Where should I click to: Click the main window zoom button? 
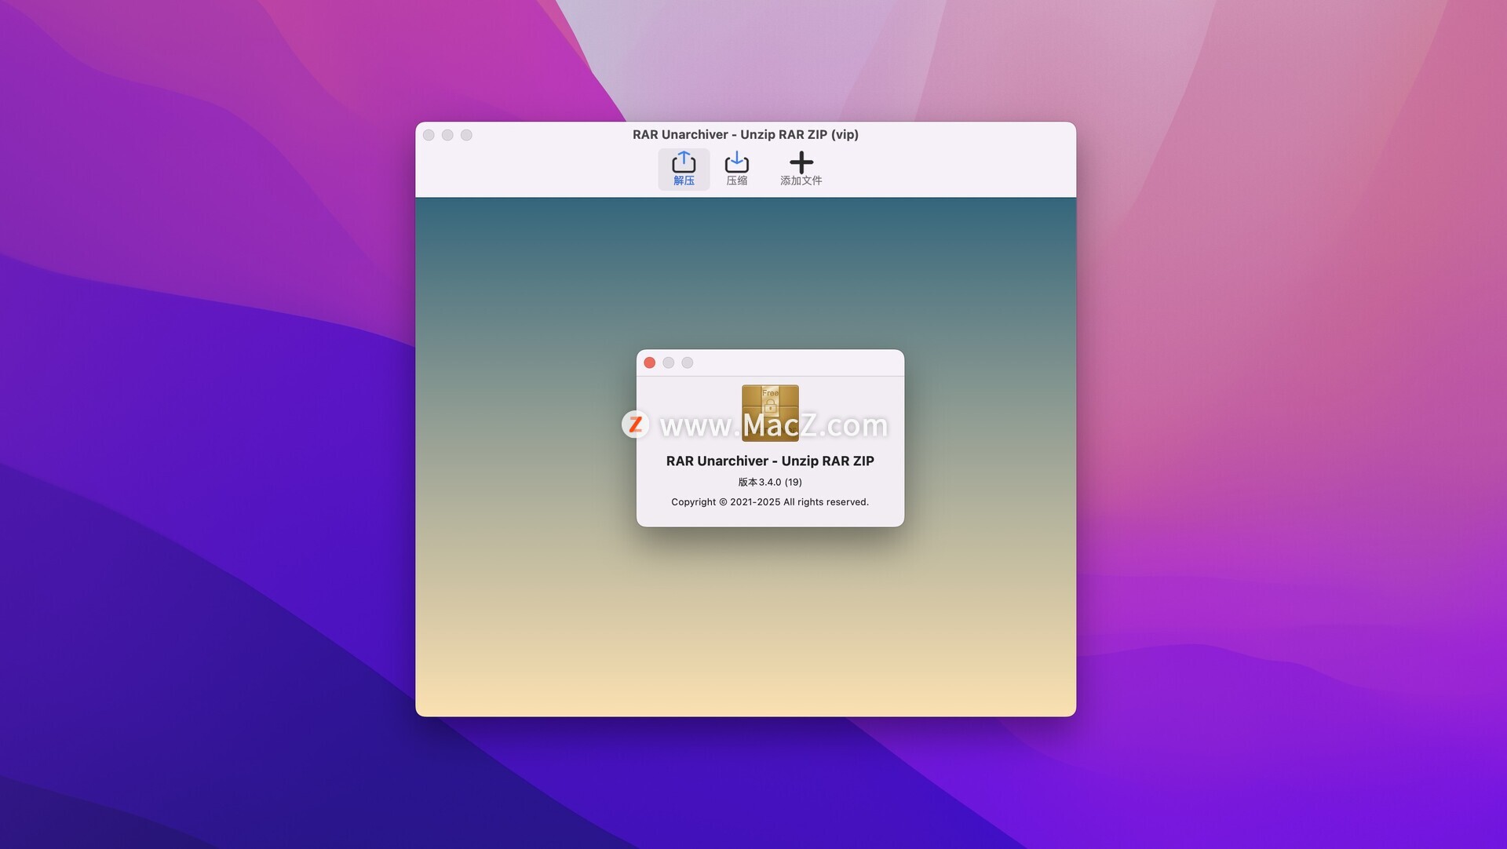point(466,135)
